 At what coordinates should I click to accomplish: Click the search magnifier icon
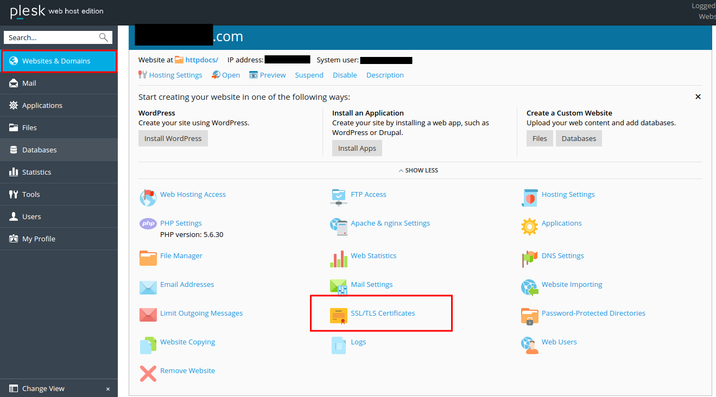103,37
